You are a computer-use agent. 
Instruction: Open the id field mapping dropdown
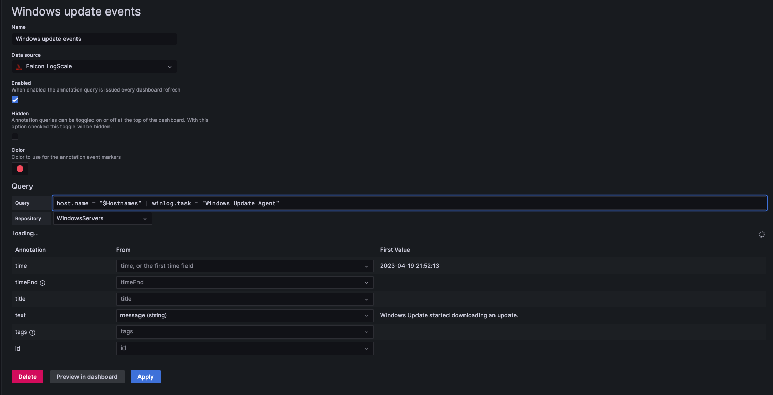[x=244, y=348]
